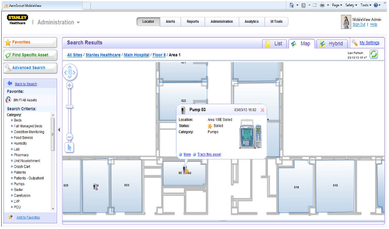Go to the Floor 8 breadcrumb
The width and height of the screenshot is (389, 229).
pos(159,55)
